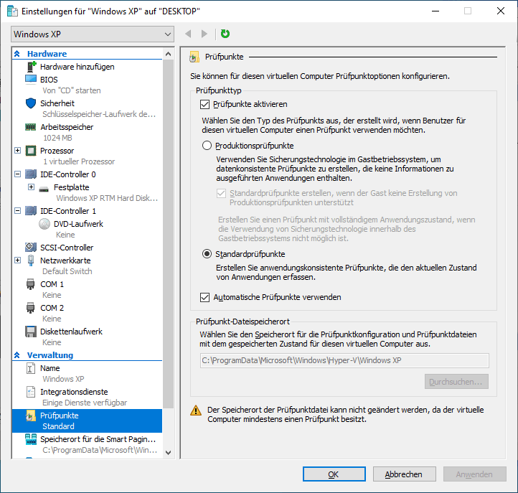The image size is (518, 493).
Task: Select the Standardprüfpunkte radio button
Action: (207, 254)
